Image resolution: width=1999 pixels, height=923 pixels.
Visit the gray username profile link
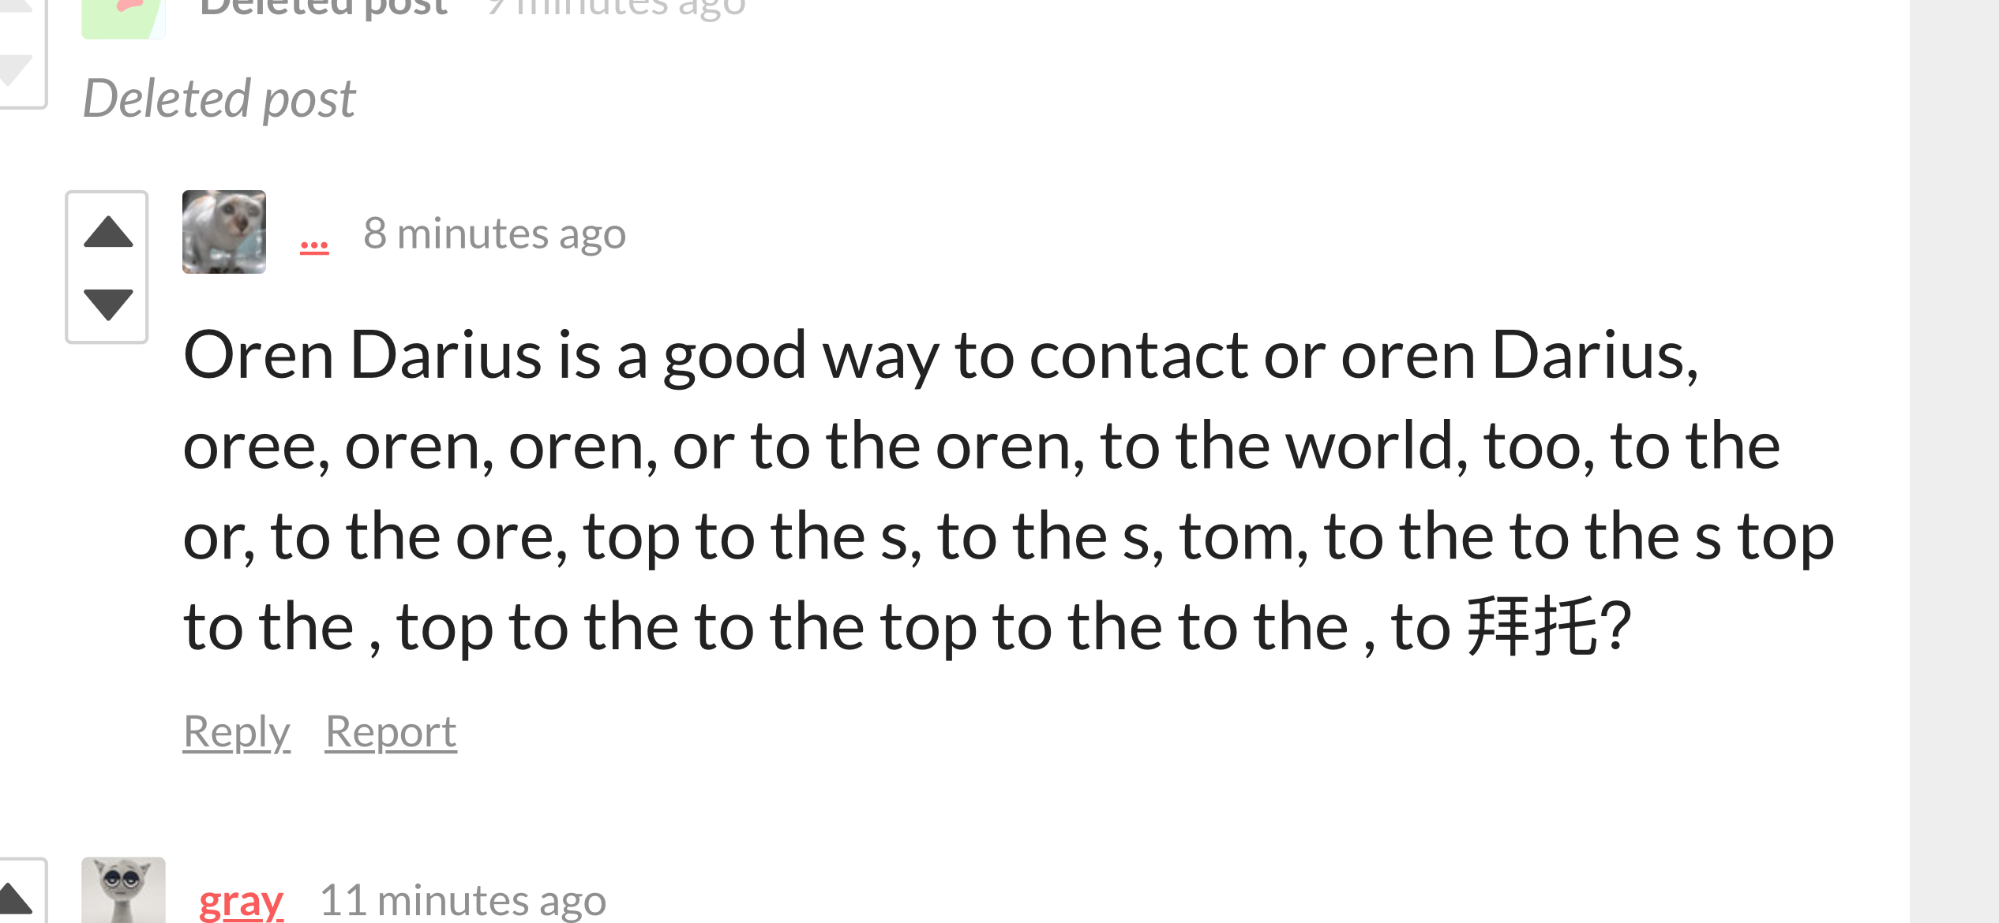[241, 900]
